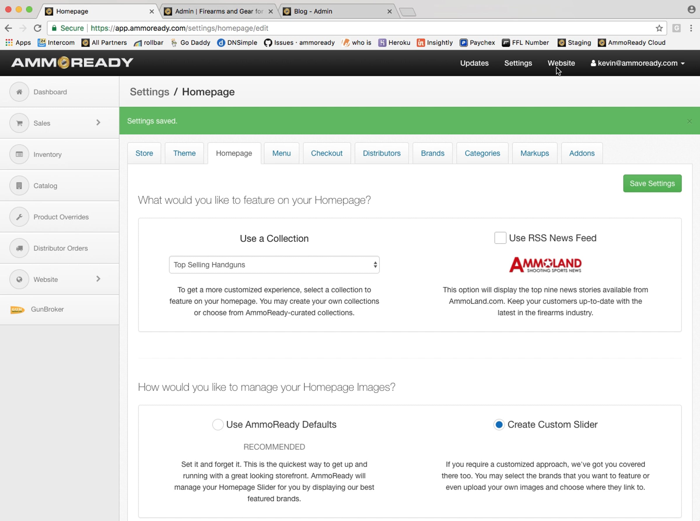
Task: Enable the Use RSS News Feed checkbox
Action: (x=500, y=238)
